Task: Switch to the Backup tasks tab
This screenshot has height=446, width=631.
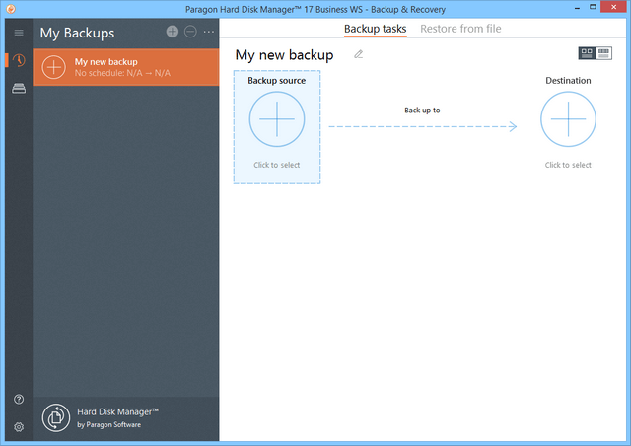Action: 375,29
